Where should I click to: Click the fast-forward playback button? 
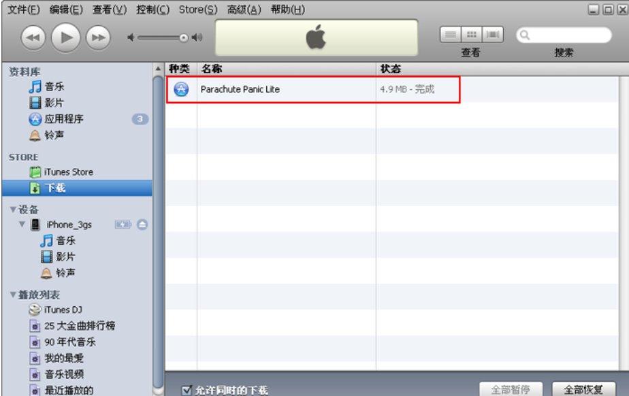(x=98, y=37)
